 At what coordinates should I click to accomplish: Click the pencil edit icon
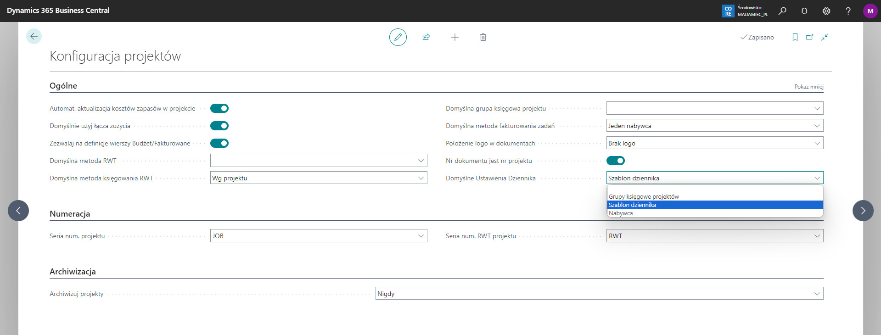pos(398,37)
